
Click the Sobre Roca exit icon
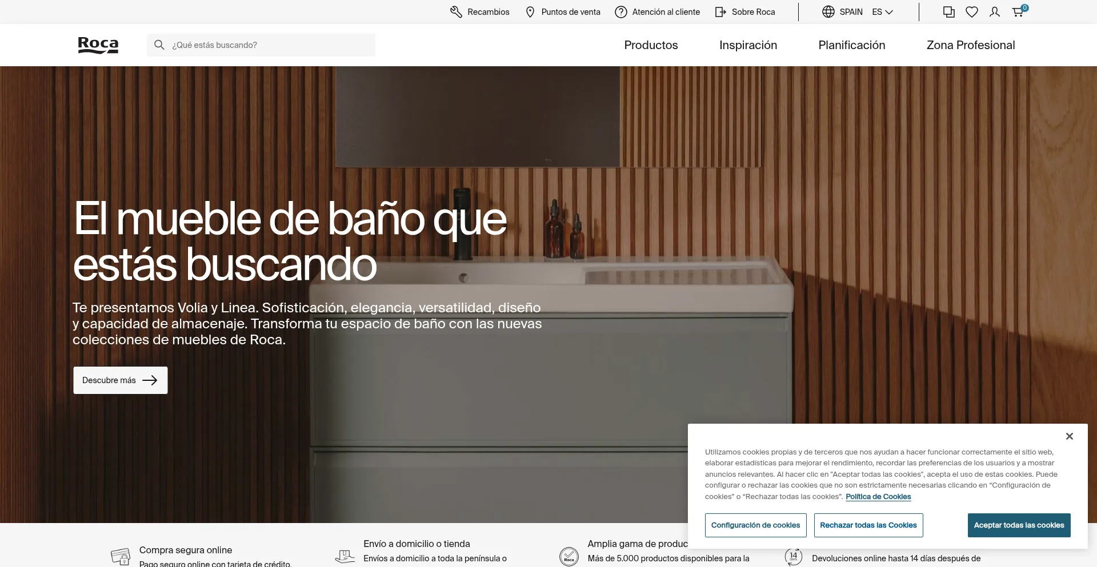click(720, 12)
